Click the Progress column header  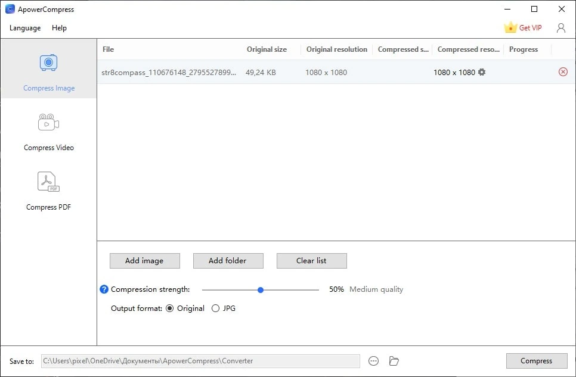523,49
